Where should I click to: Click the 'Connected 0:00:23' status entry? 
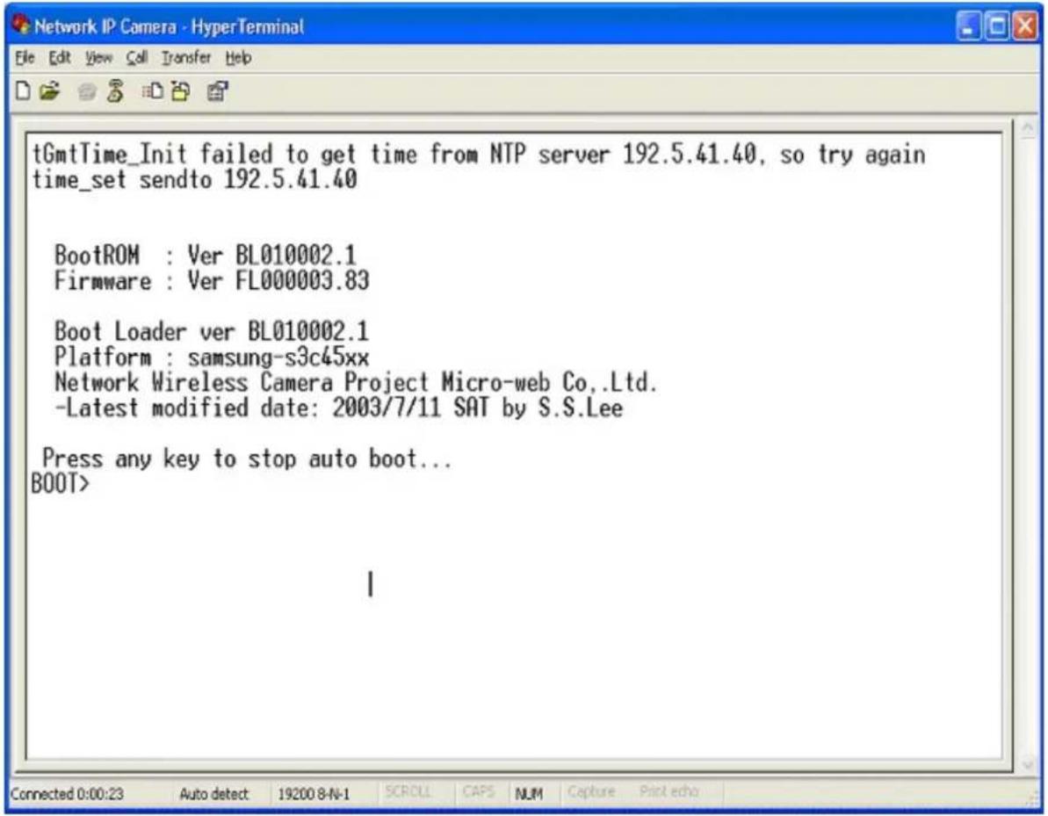pyautogui.click(x=67, y=794)
